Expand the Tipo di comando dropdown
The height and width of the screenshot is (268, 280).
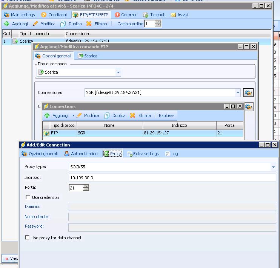118,72
